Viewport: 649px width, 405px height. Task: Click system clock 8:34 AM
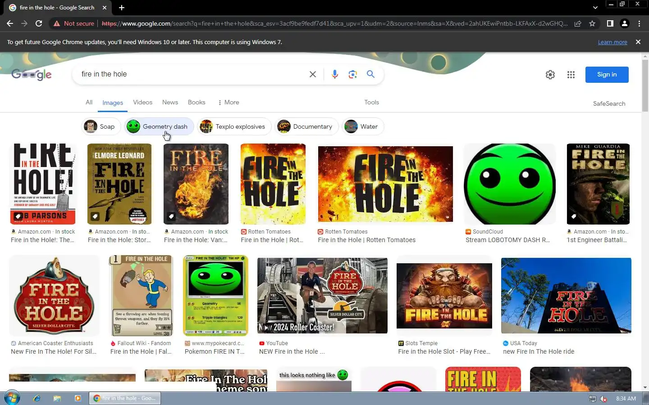pyautogui.click(x=626, y=399)
